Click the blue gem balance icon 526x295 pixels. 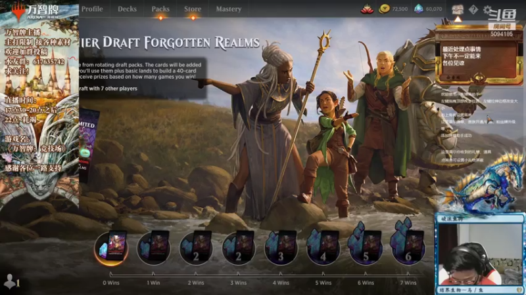tap(418, 9)
